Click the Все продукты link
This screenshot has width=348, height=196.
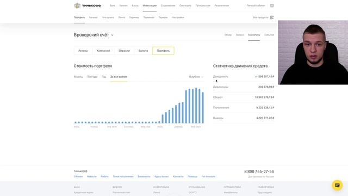261,17
